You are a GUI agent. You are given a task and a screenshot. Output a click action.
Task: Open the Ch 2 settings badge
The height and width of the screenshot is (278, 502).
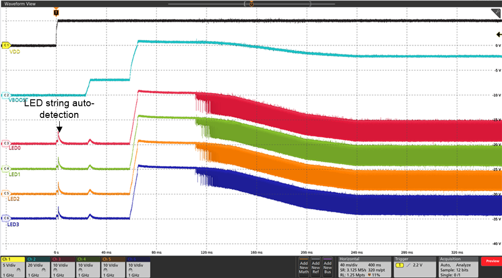pos(38,265)
